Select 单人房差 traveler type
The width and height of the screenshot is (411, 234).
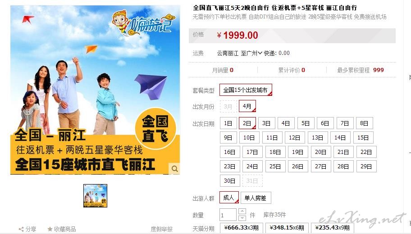click(x=256, y=198)
